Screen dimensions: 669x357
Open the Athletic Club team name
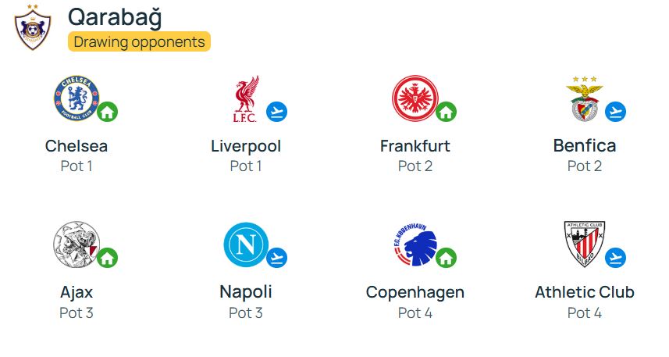click(585, 292)
